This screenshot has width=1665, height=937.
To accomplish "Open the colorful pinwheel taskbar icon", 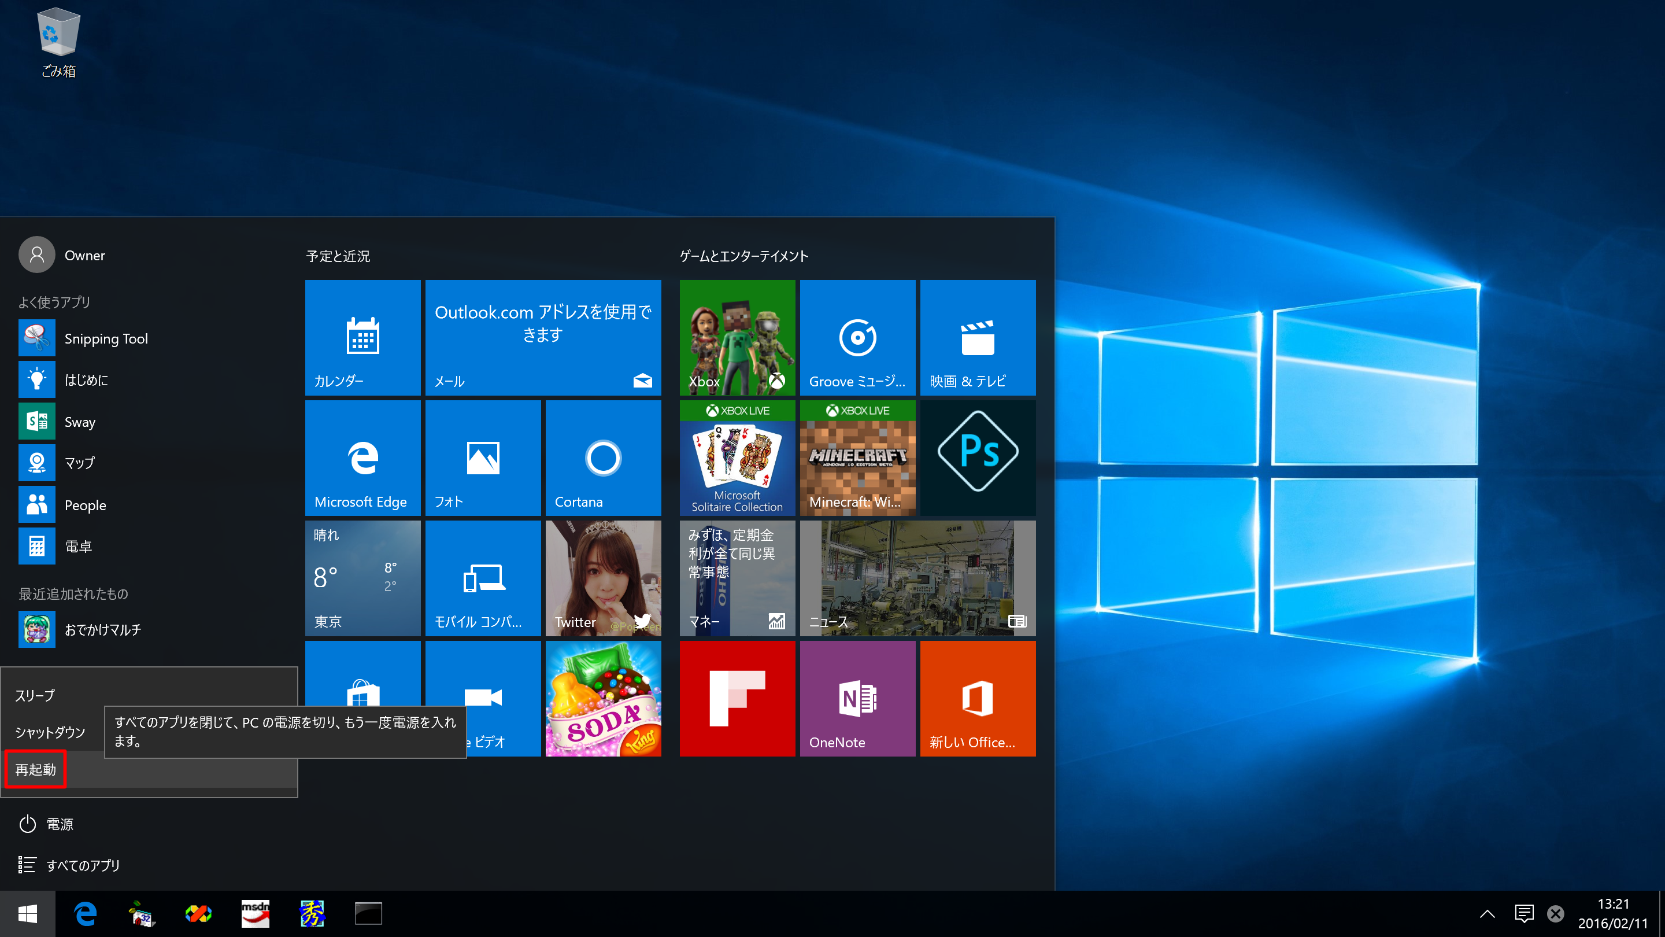I will point(198,914).
